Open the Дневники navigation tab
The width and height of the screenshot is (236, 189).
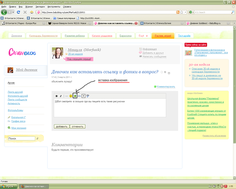click(x=17, y=36)
